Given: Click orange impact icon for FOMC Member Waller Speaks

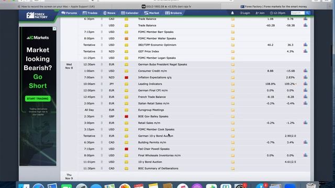Looking at the screenshot, I should click(127, 39).
